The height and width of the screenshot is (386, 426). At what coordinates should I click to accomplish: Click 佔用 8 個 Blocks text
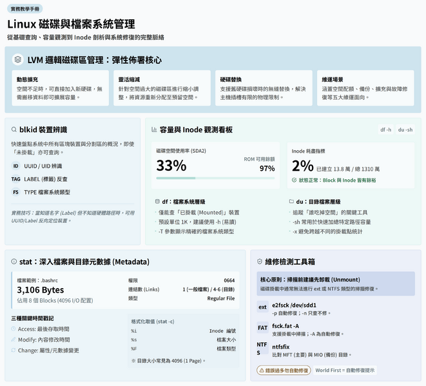click(x=55, y=300)
